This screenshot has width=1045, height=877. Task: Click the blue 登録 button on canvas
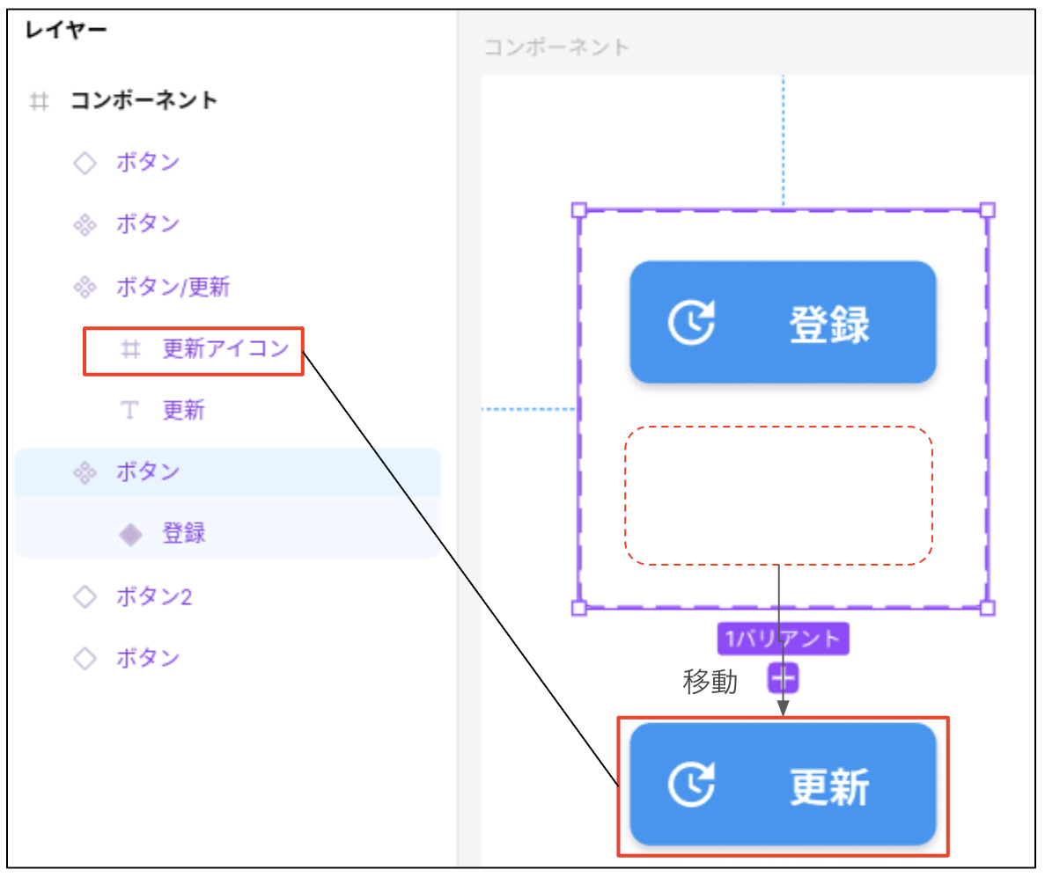click(x=783, y=322)
